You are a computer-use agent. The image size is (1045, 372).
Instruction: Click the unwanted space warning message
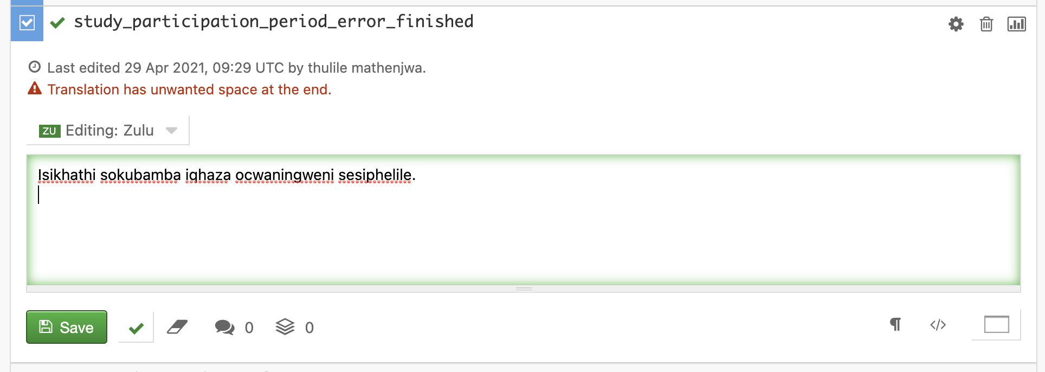pyautogui.click(x=189, y=89)
